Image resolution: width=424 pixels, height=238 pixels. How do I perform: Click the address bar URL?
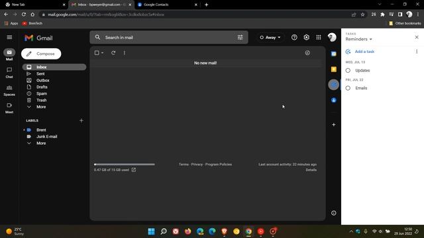point(106,15)
